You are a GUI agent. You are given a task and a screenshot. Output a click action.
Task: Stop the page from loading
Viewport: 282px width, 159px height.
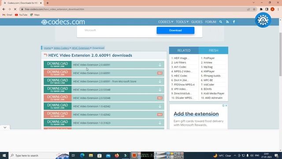click(x=15, y=9)
